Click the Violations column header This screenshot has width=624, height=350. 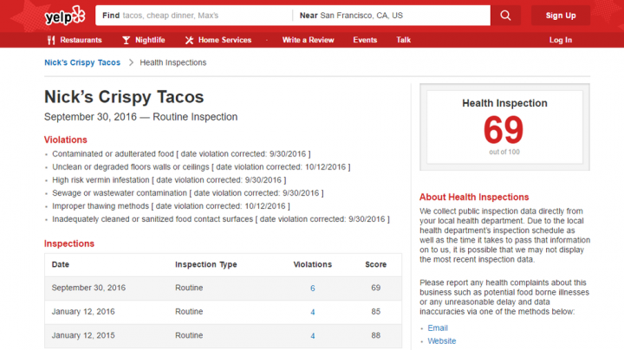coord(312,264)
